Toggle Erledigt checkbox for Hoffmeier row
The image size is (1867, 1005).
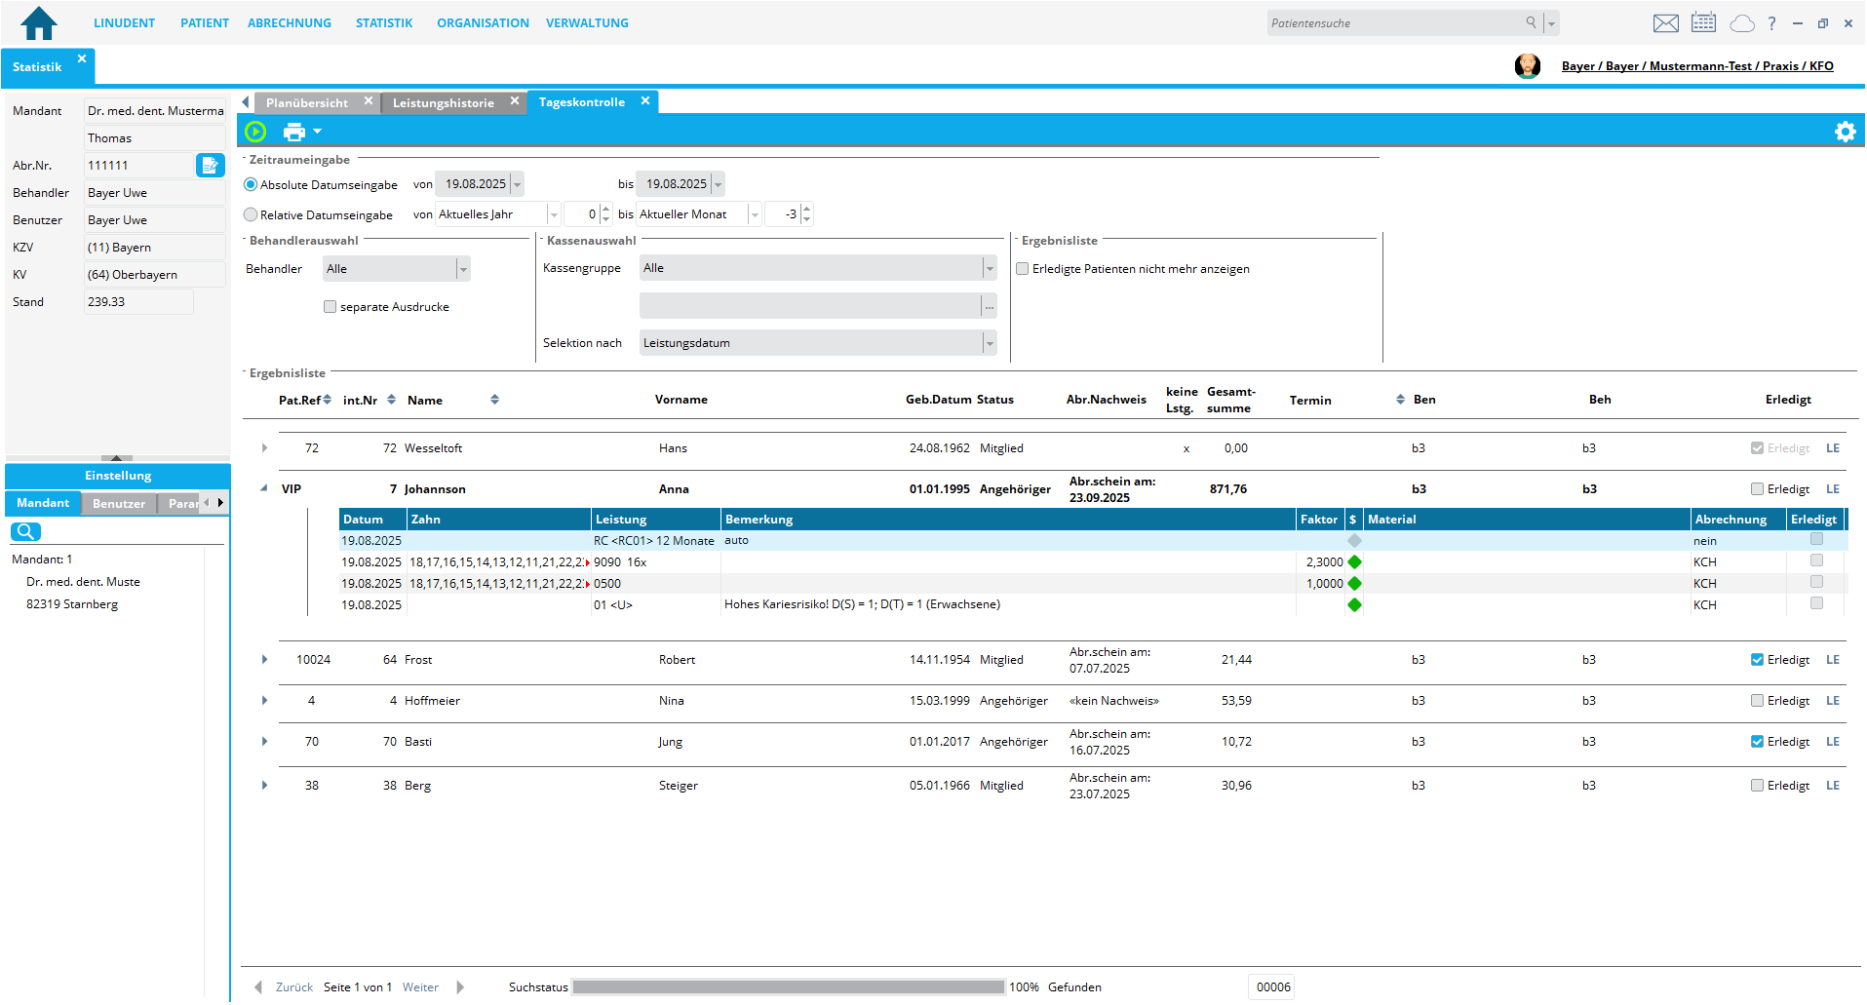1757,701
